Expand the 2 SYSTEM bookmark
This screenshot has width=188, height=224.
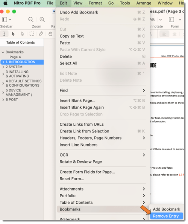click(x=3, y=67)
